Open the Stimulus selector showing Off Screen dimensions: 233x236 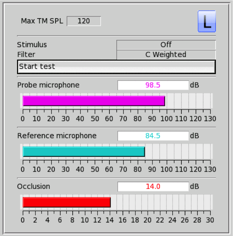(x=166, y=45)
